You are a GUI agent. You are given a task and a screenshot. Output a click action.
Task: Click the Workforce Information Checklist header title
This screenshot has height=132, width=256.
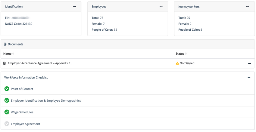(26, 78)
